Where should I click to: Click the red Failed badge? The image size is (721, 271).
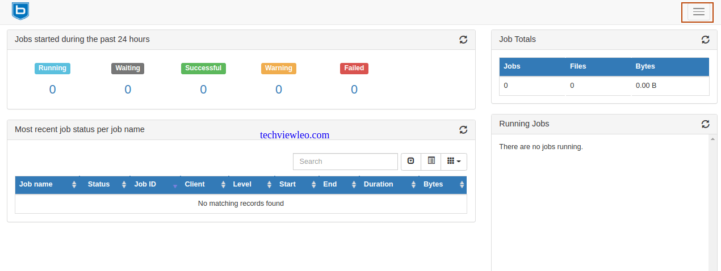[x=354, y=68]
